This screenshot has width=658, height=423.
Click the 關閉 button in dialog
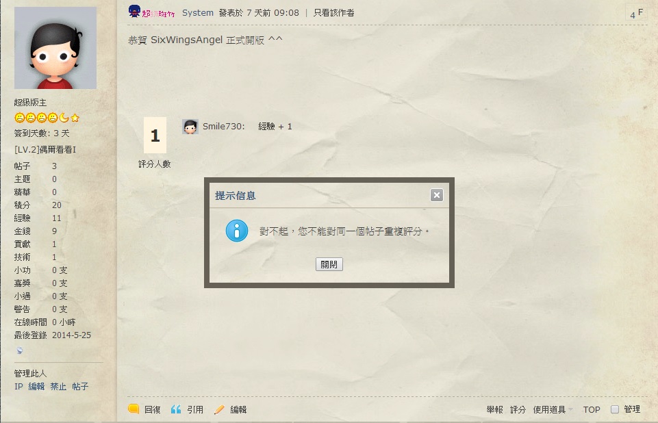(x=329, y=264)
